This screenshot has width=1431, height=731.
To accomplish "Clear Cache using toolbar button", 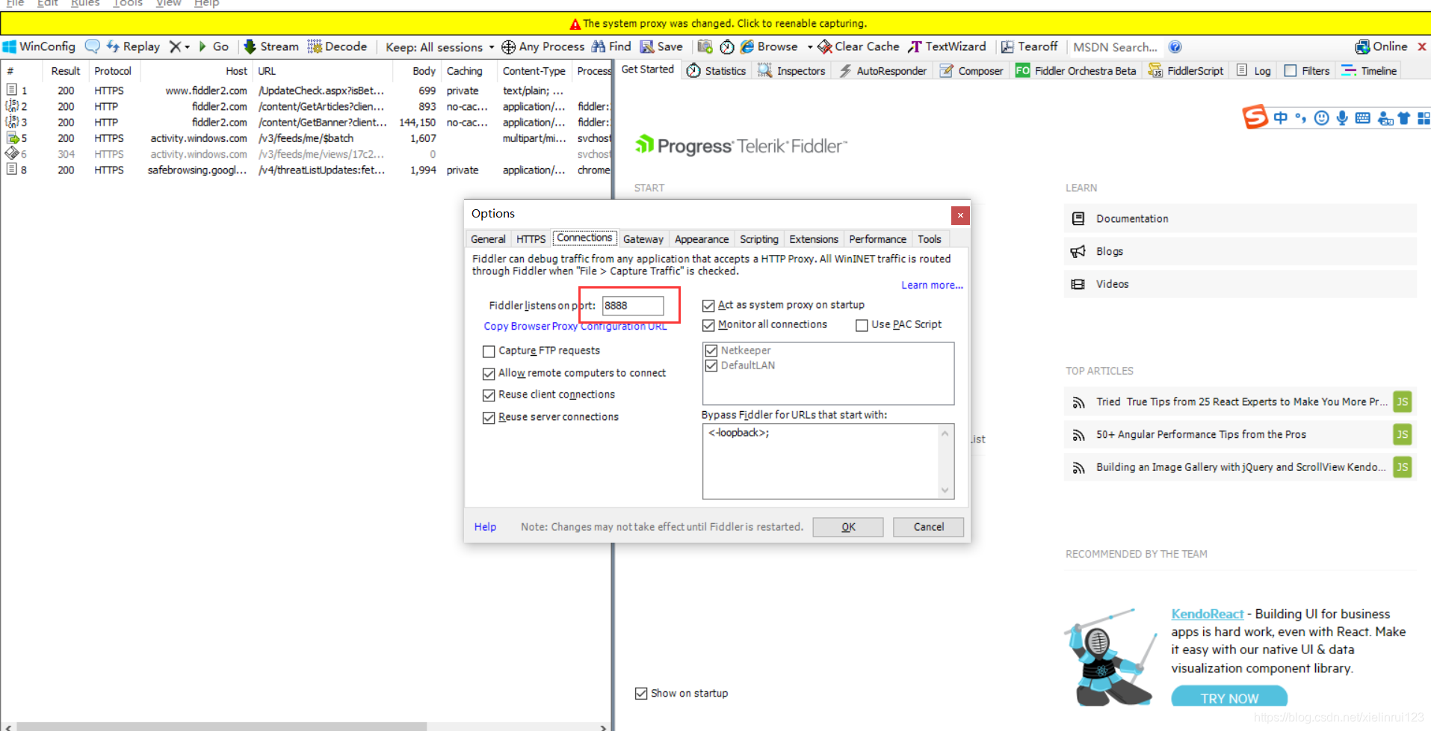I will click(858, 46).
